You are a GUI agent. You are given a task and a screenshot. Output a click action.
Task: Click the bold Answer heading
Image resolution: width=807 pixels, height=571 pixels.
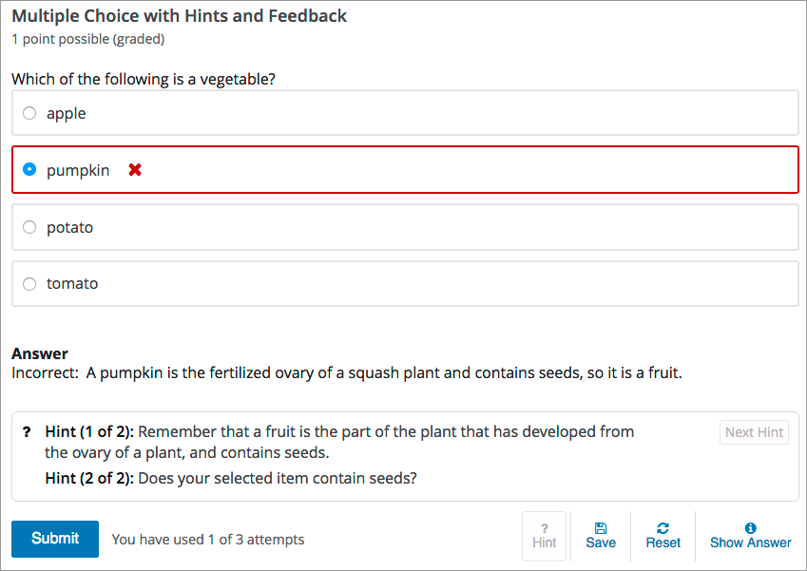tap(40, 353)
